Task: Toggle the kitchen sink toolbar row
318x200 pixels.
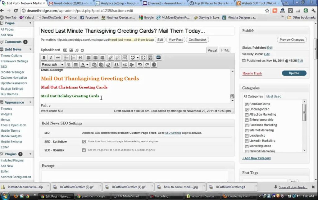Action: [150, 57]
